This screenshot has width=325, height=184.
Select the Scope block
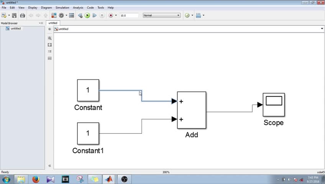point(274,105)
